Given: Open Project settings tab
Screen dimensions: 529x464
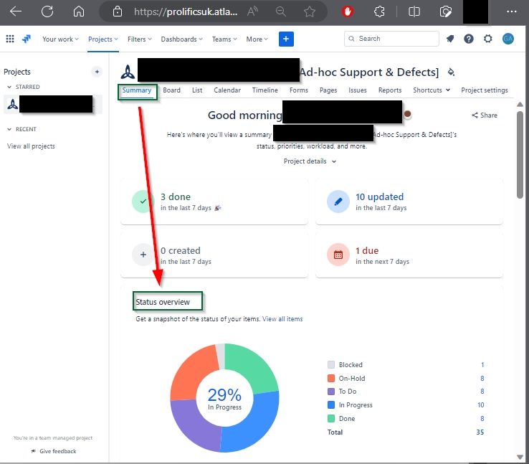Looking at the screenshot, I should 484,90.
